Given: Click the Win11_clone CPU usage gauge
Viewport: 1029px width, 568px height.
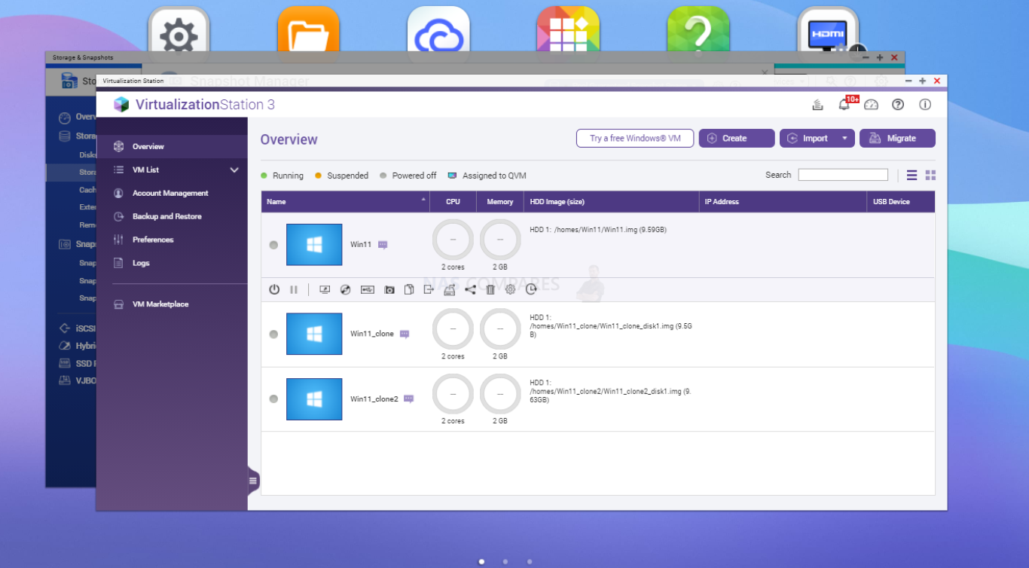Looking at the screenshot, I should click(453, 328).
